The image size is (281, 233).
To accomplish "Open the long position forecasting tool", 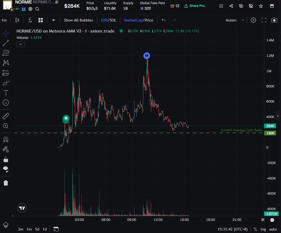I will (6, 73).
